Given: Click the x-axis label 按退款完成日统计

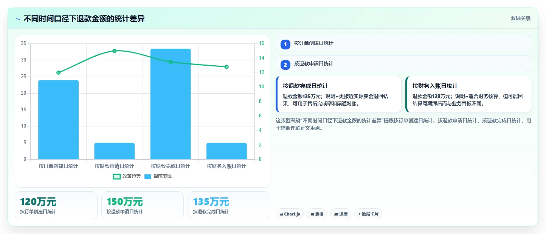Looking at the screenshot, I should click(x=171, y=166).
